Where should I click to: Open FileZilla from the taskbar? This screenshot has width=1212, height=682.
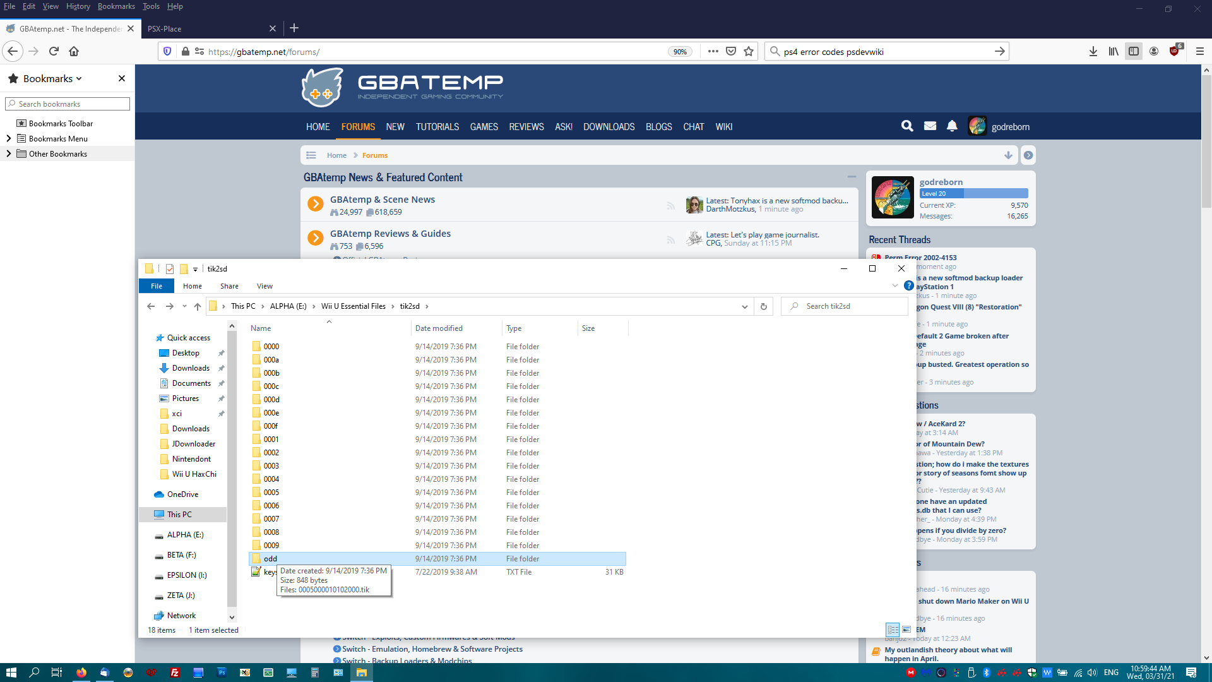pos(175,673)
